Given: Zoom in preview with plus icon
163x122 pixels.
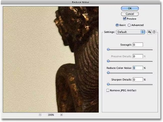Looking at the screenshot, I should tap(61, 115).
